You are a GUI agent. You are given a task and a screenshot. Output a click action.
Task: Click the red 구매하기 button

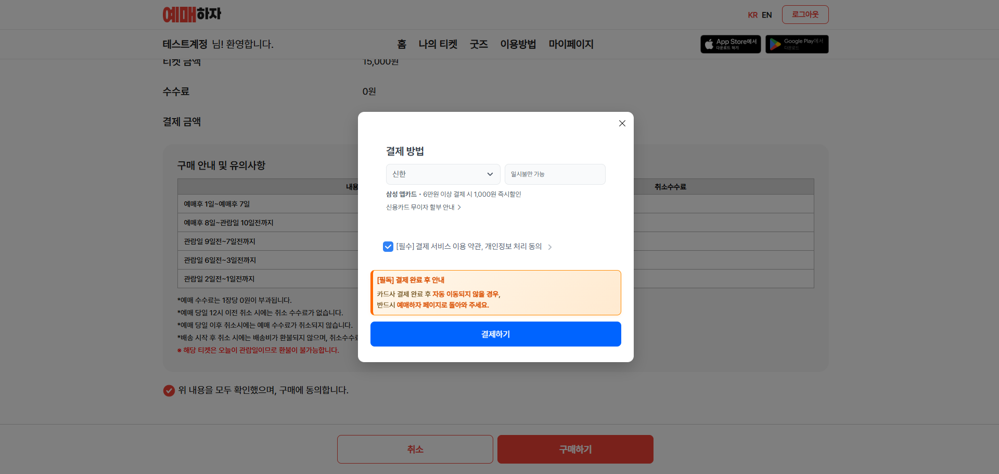click(575, 449)
